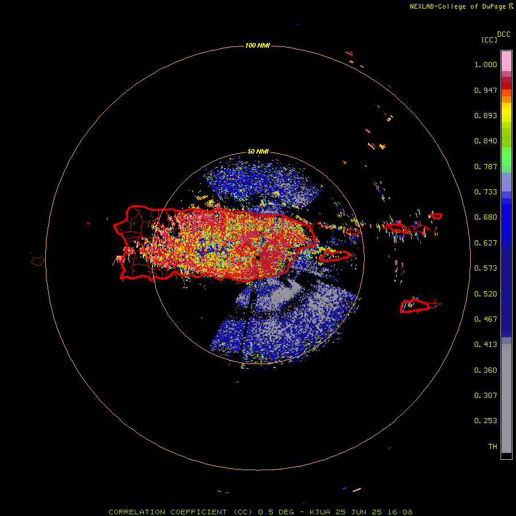
Task: Click the Mona Island outline far west
Action: click(x=38, y=261)
